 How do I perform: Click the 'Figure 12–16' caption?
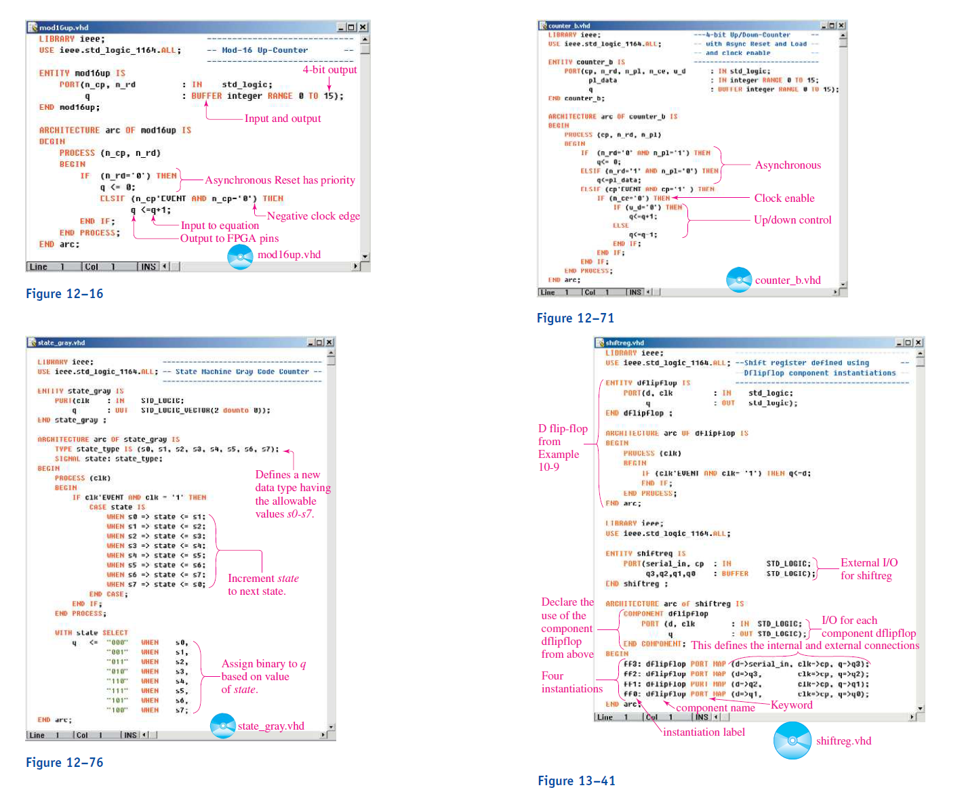tap(64, 294)
